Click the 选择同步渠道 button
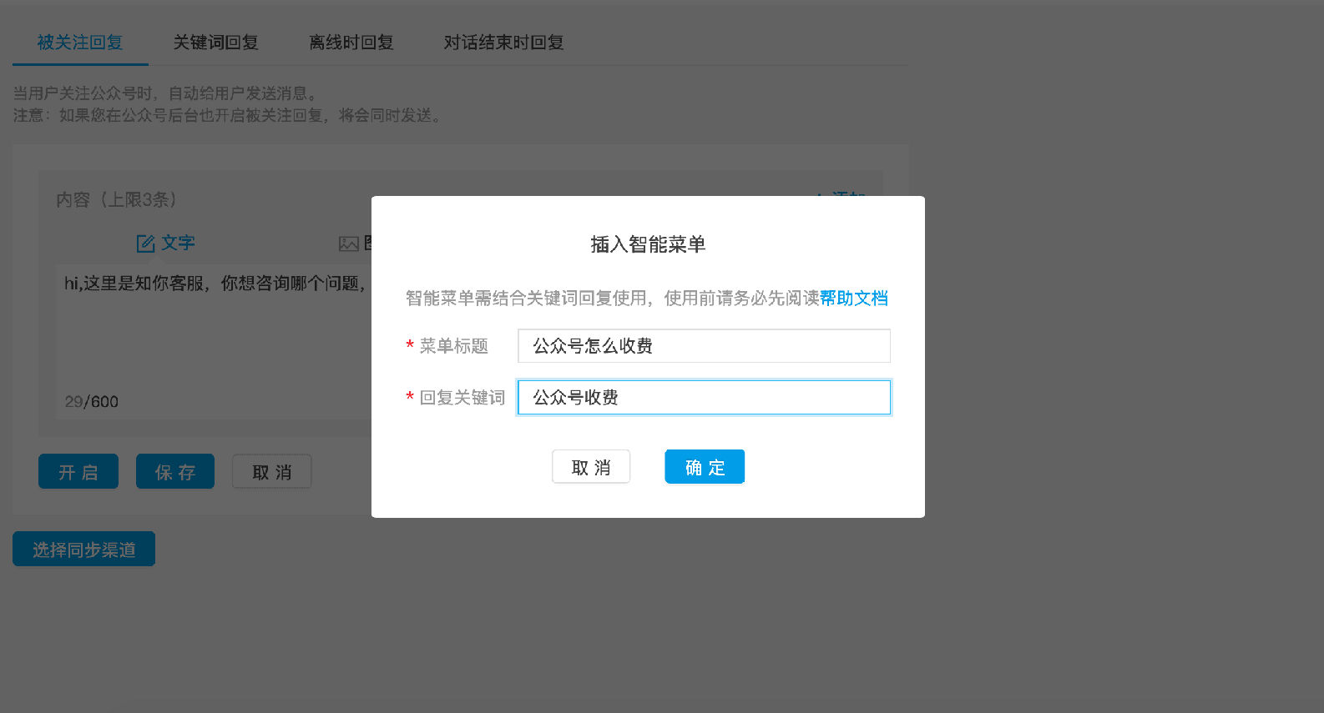Image resolution: width=1324 pixels, height=713 pixels. (x=83, y=550)
